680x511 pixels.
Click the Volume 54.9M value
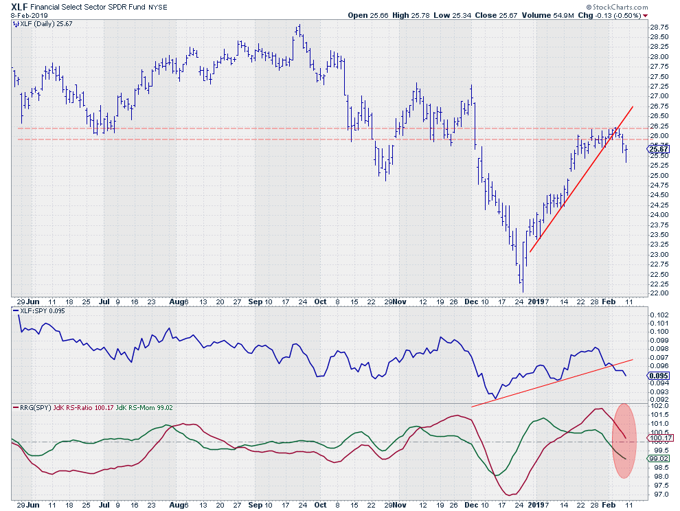click(548, 15)
